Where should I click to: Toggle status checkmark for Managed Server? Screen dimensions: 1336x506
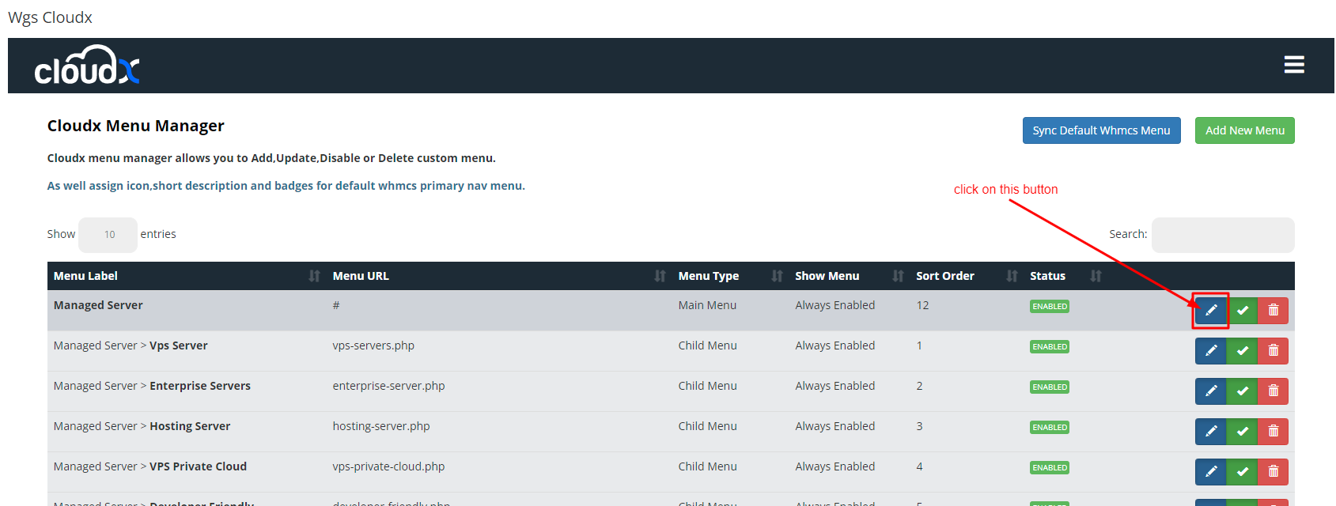point(1242,310)
